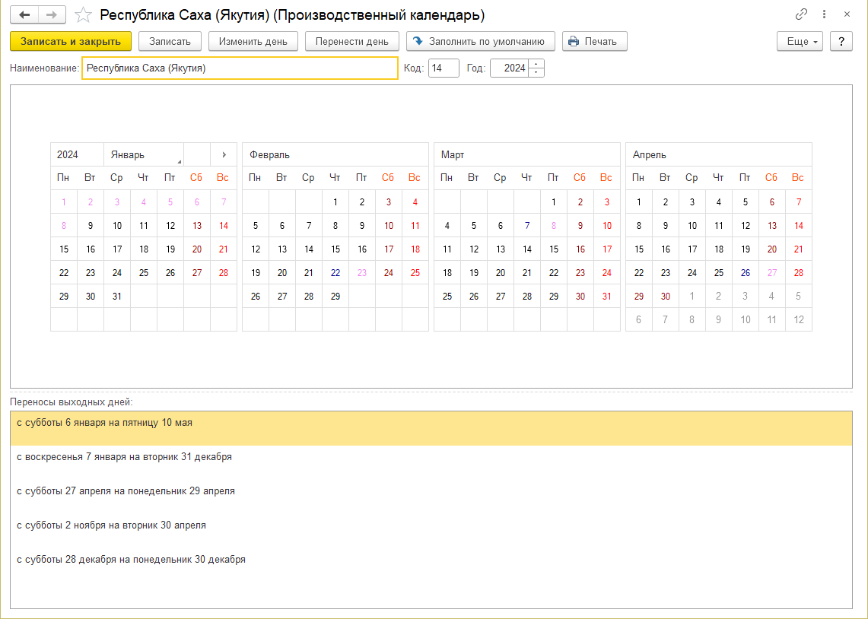Click the 2024 year cell in calendar header
This screenshot has width=868, height=619.
77,155
